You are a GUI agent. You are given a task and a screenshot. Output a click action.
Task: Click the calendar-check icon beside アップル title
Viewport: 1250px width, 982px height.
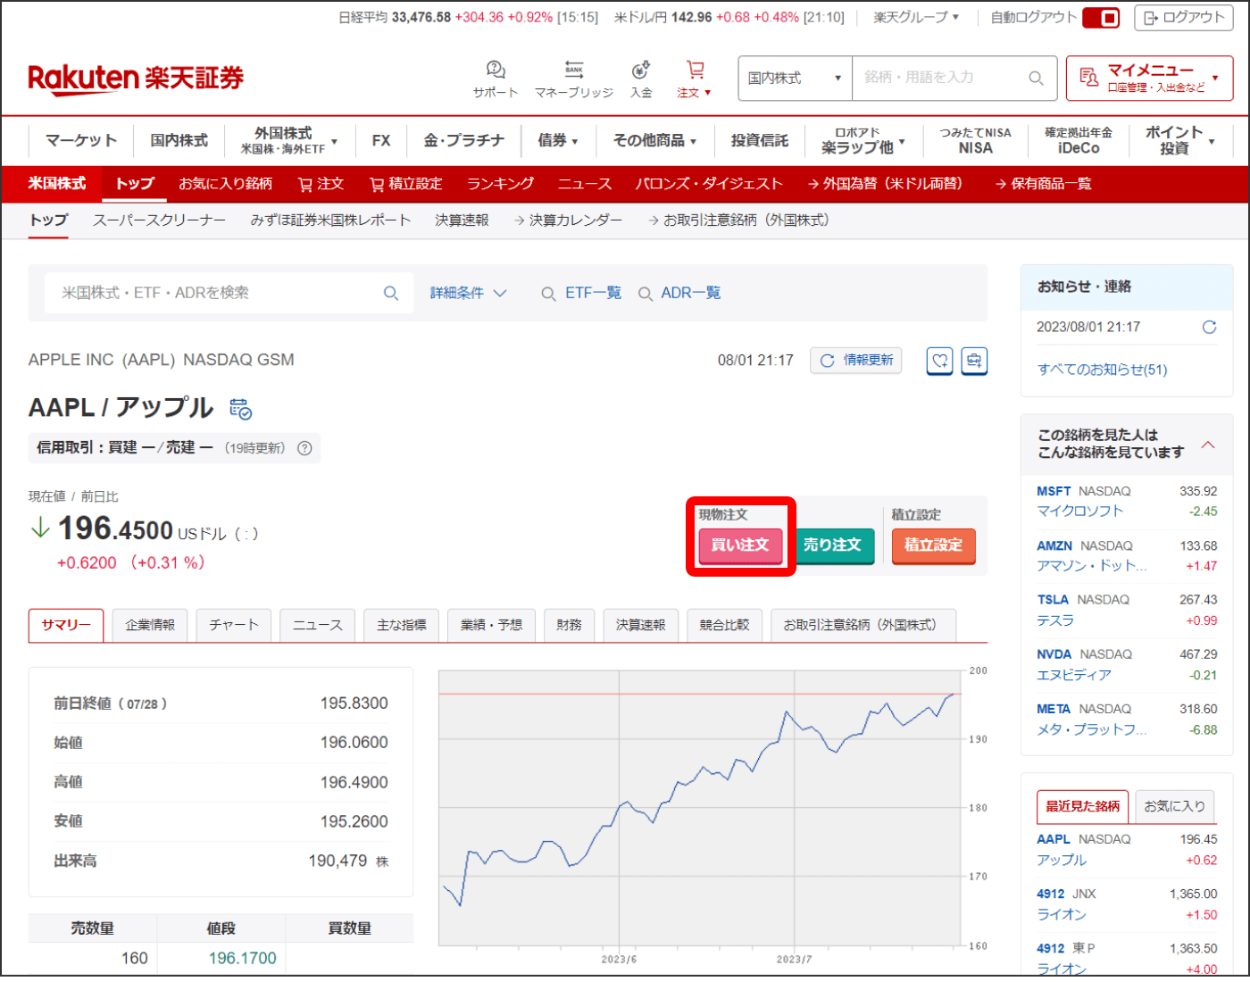click(240, 409)
